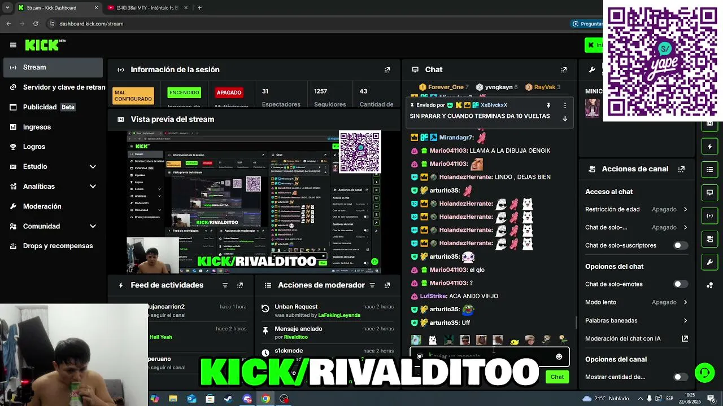
Task: Click the chat message input field
Action: (x=489, y=356)
